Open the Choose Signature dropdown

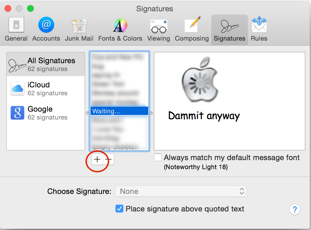pyautogui.click(x=181, y=191)
